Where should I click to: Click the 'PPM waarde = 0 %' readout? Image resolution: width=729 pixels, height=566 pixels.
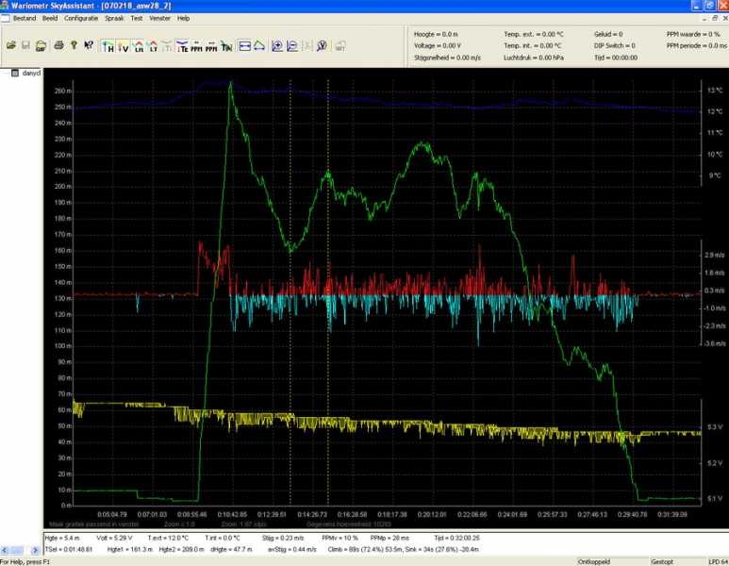coord(693,34)
